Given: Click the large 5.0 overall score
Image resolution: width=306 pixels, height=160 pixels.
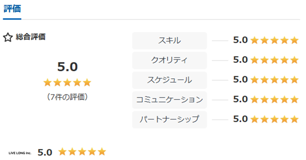Looking at the screenshot, I should click(x=67, y=67).
